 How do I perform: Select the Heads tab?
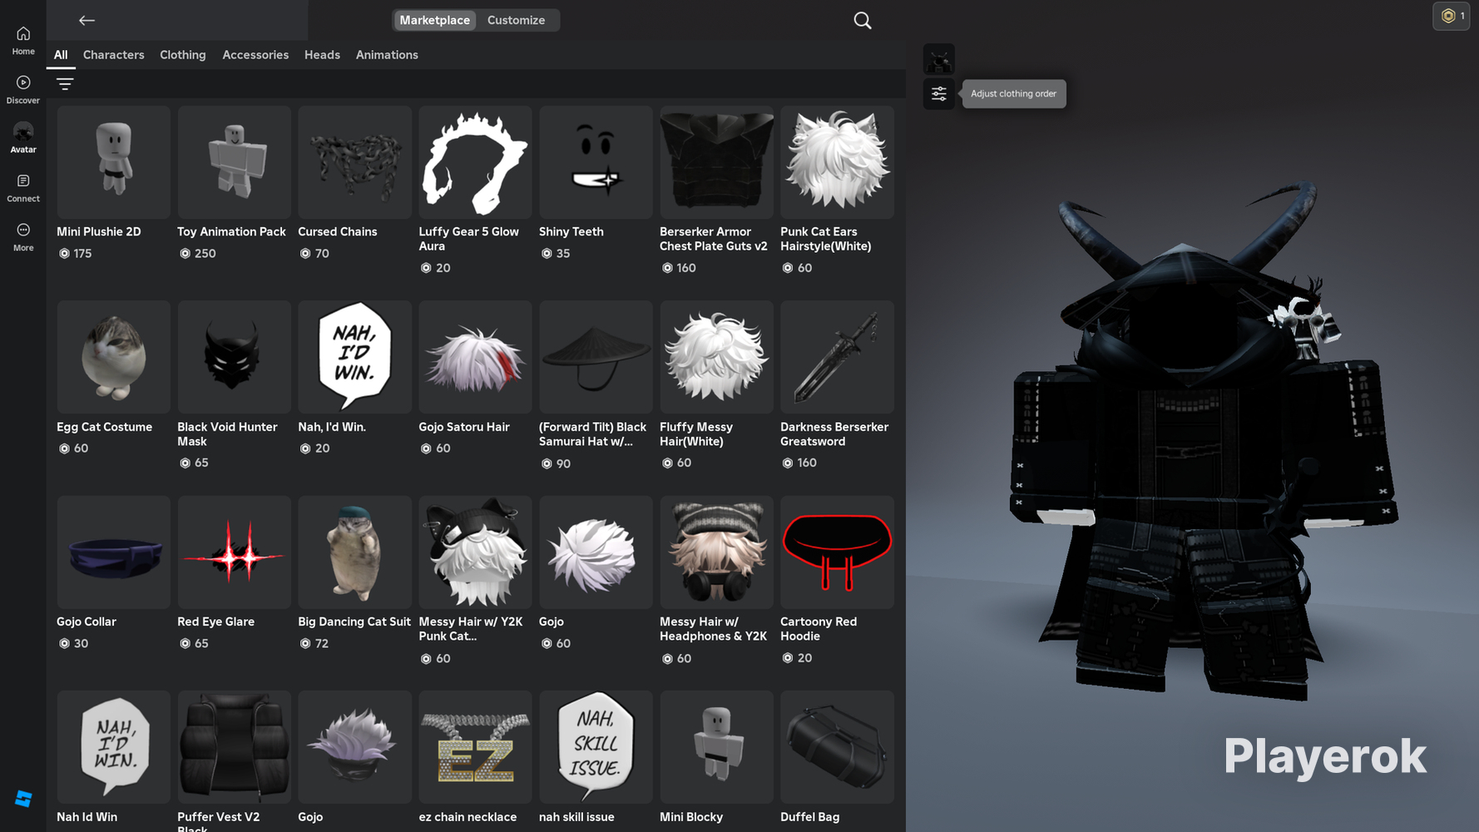(x=322, y=55)
